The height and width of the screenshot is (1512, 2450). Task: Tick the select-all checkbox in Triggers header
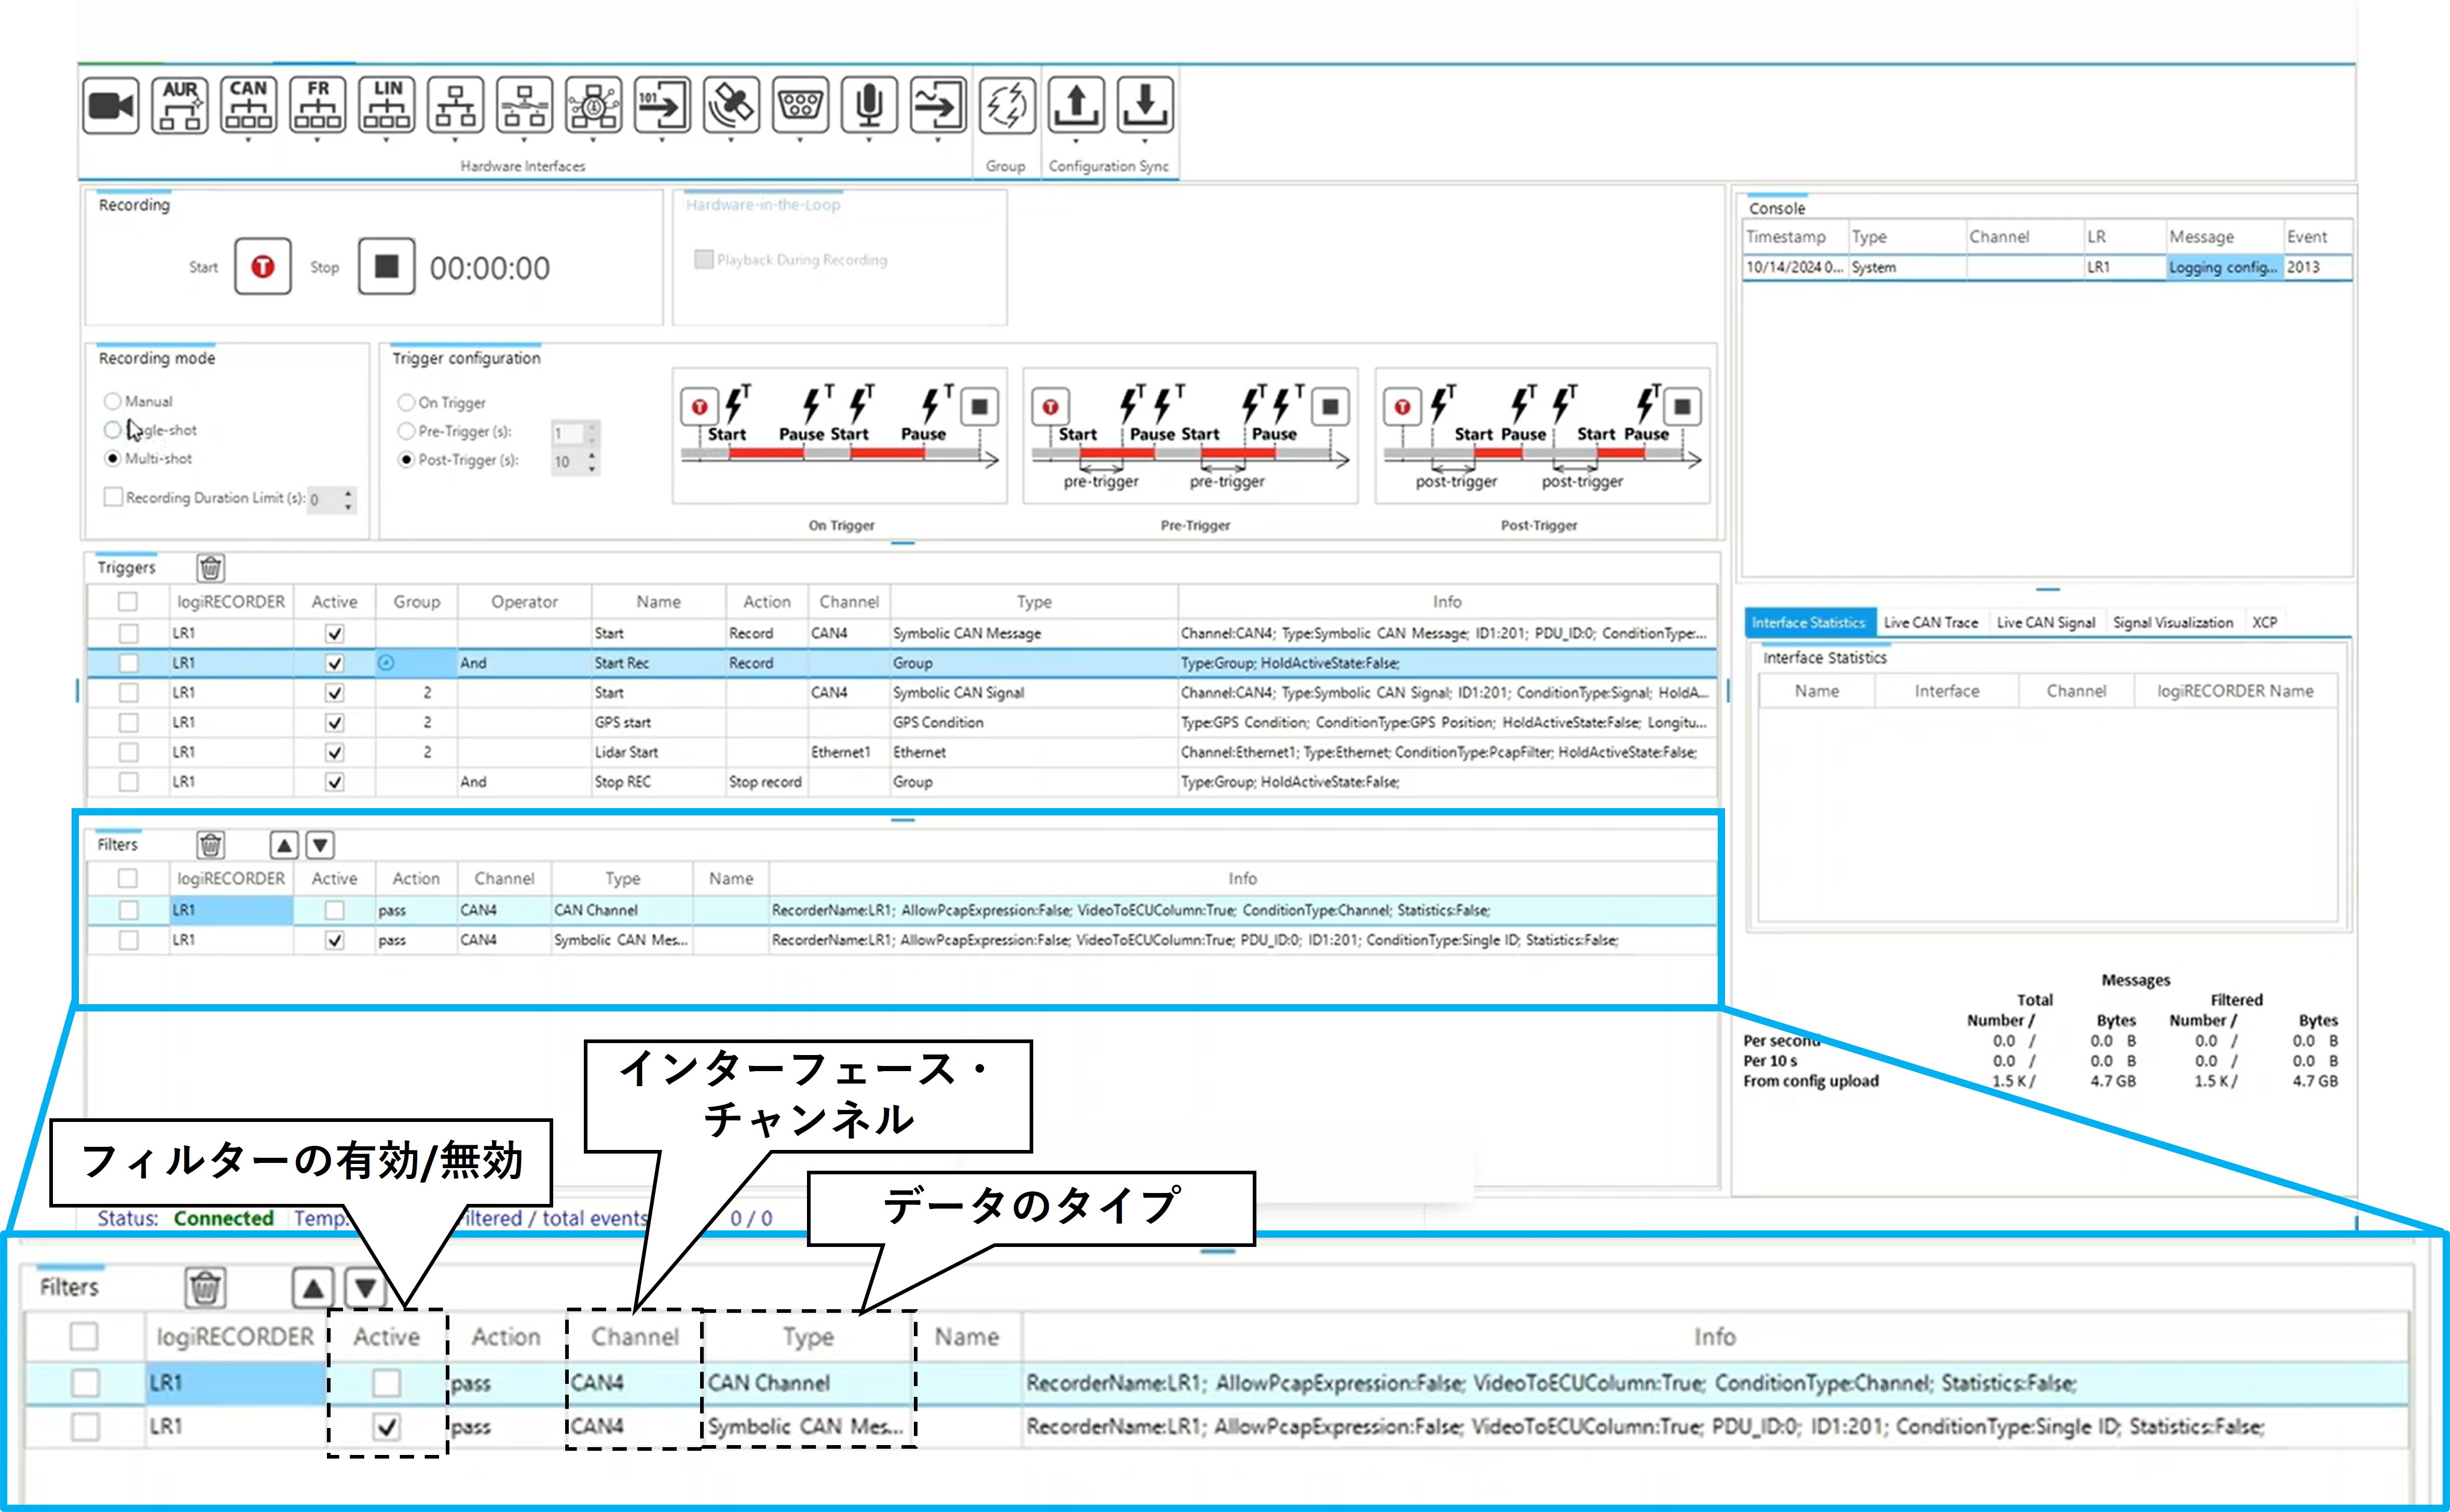tap(127, 601)
